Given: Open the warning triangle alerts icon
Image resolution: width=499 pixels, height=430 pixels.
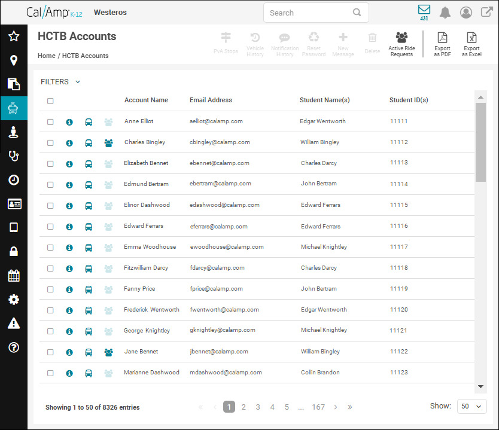Looking at the screenshot, I should (x=14, y=324).
